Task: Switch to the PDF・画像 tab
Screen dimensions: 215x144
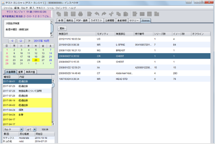Action: point(82,20)
